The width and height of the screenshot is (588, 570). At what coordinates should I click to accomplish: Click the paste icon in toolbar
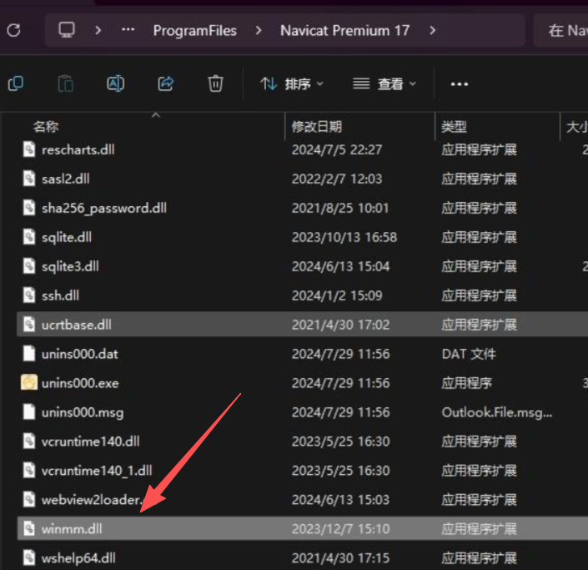(65, 83)
